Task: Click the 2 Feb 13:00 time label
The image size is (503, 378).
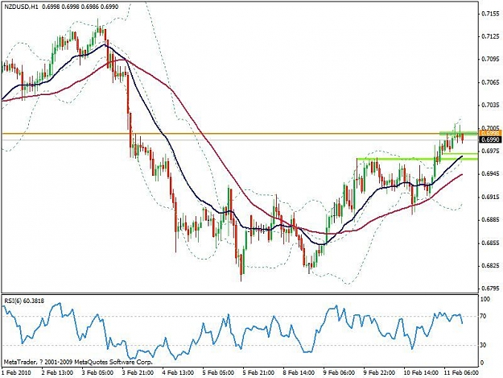Action: [58, 373]
